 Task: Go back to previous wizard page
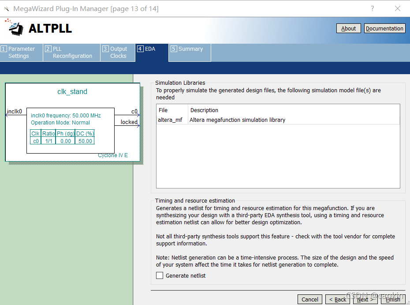(338, 299)
